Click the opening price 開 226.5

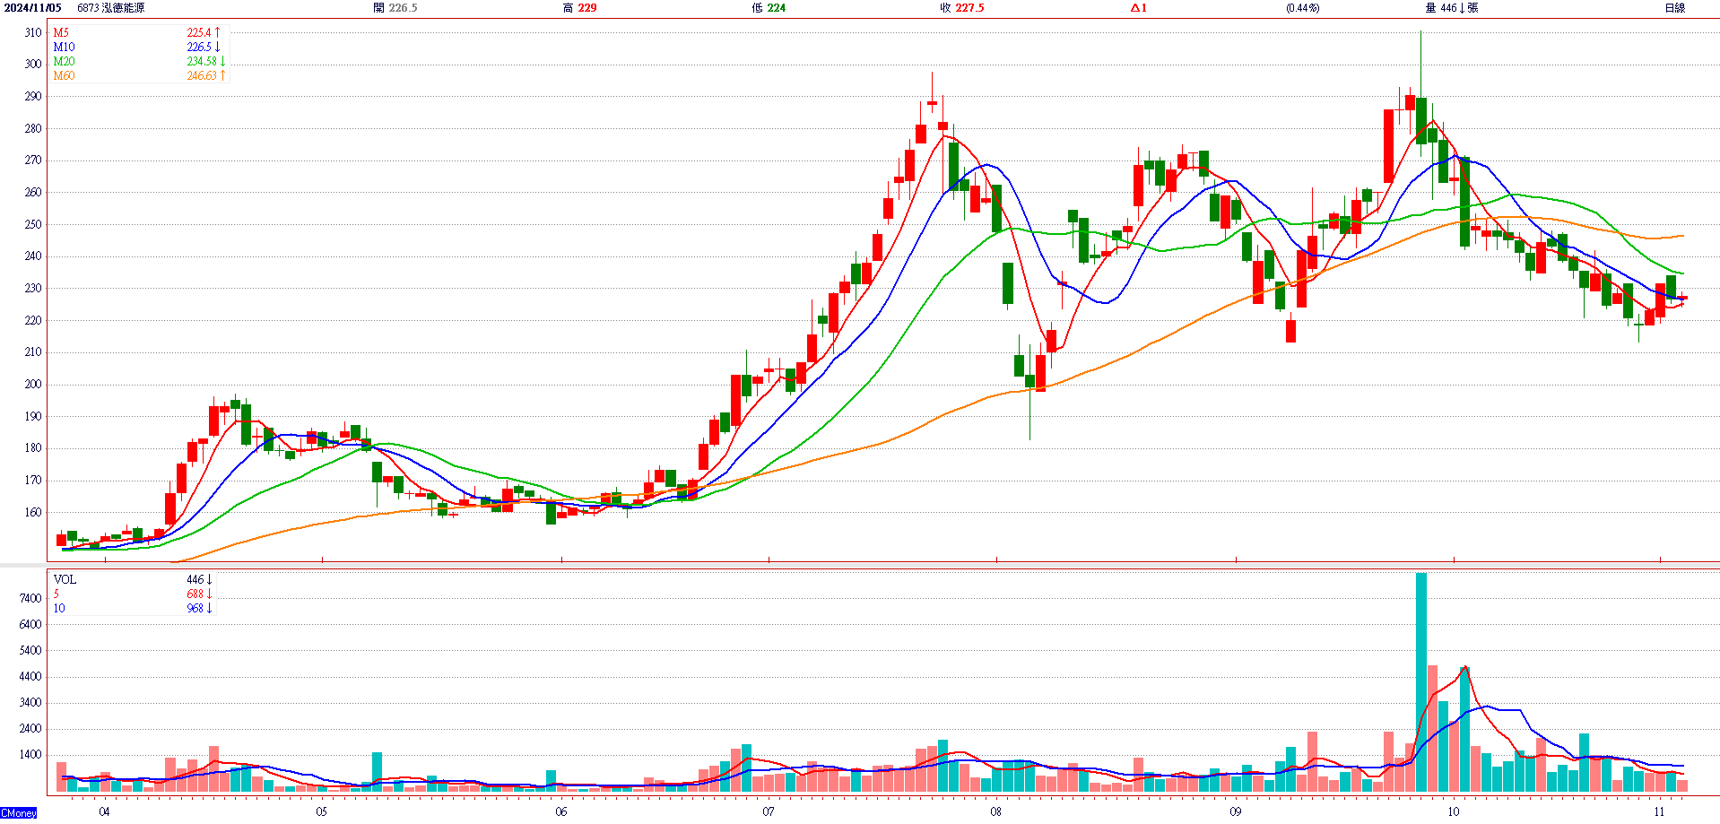[x=395, y=8]
